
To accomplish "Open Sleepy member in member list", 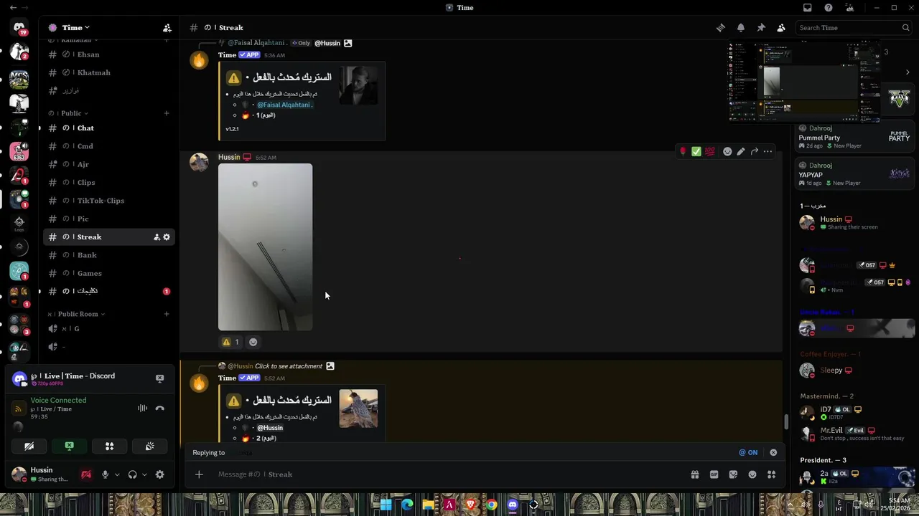I will click(x=854, y=371).
